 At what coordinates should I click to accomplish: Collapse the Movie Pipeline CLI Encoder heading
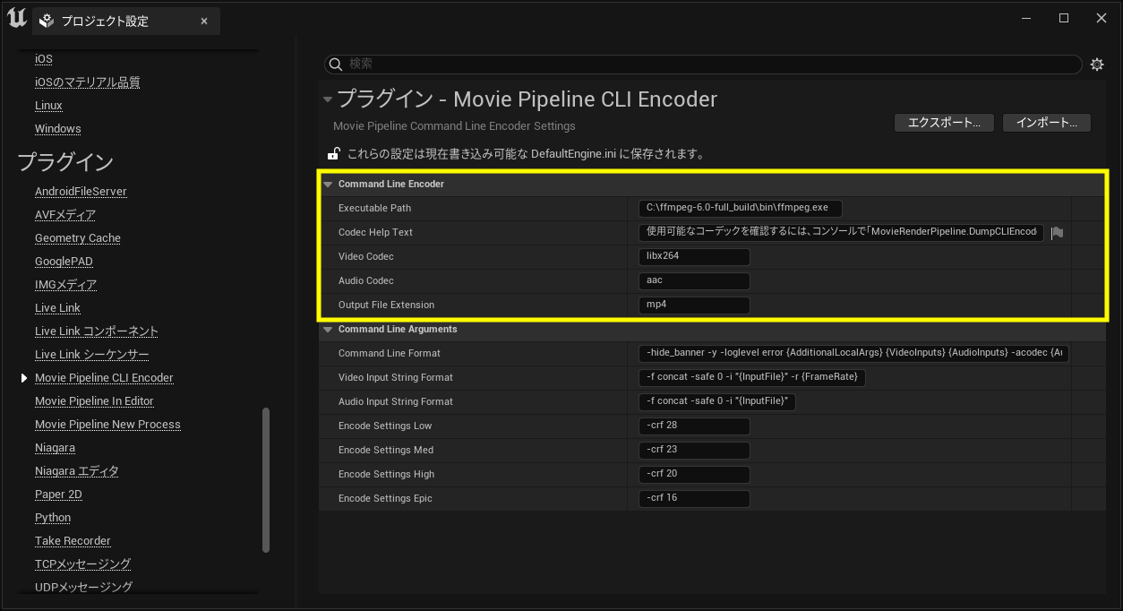tap(328, 99)
